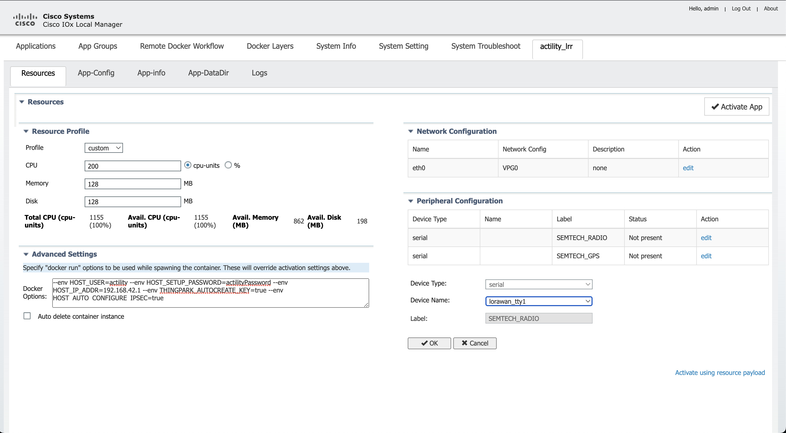The width and height of the screenshot is (786, 433).
Task: Collapse the Resources section triangle
Action: click(22, 102)
